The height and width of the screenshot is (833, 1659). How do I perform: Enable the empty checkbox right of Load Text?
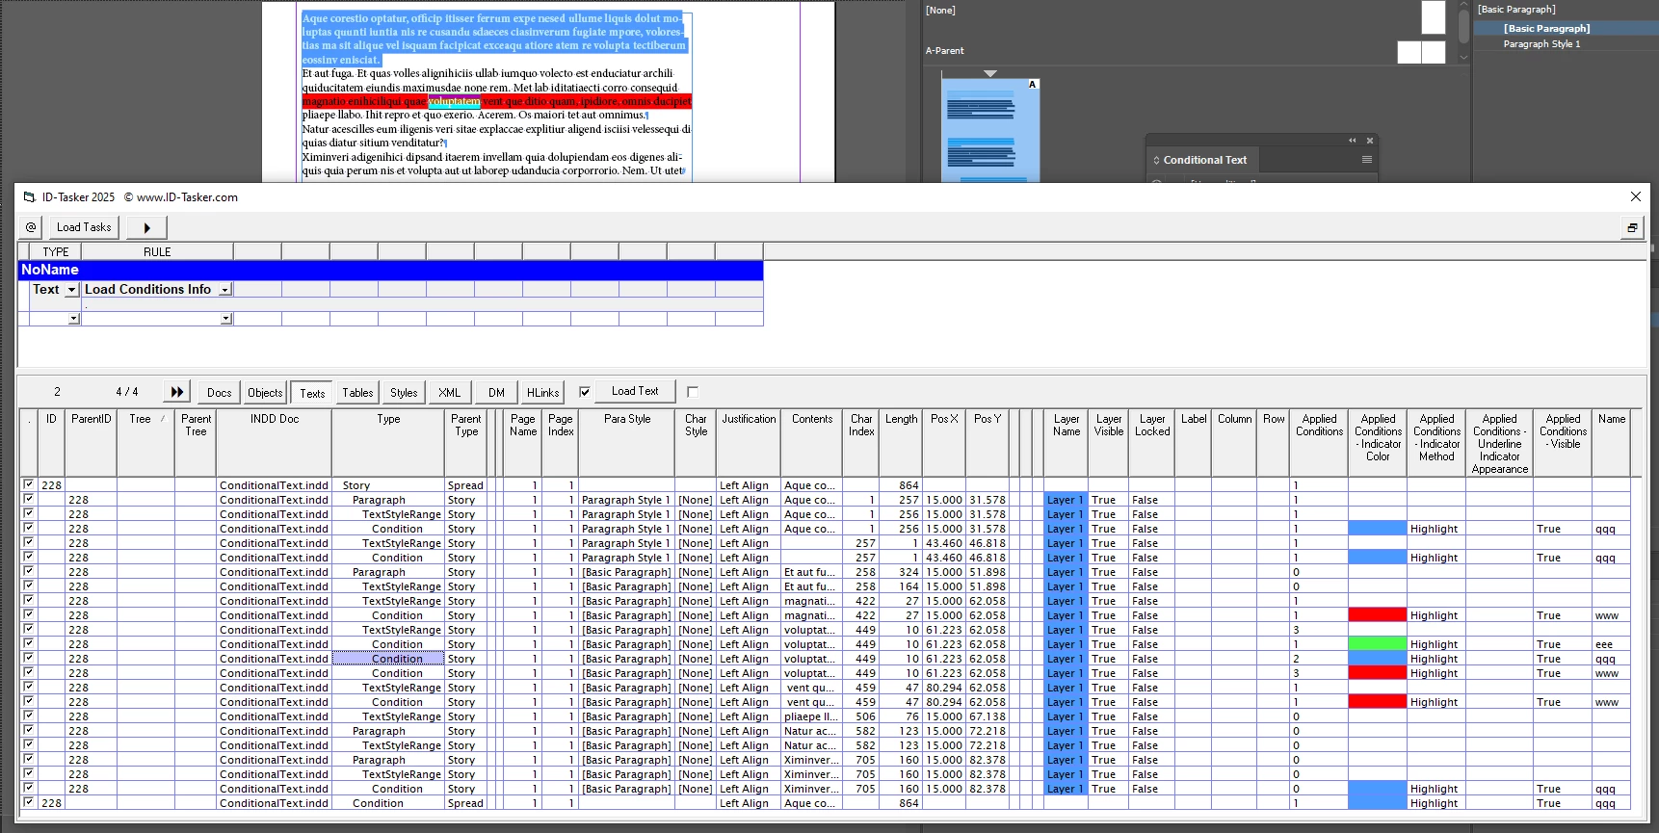(x=692, y=392)
